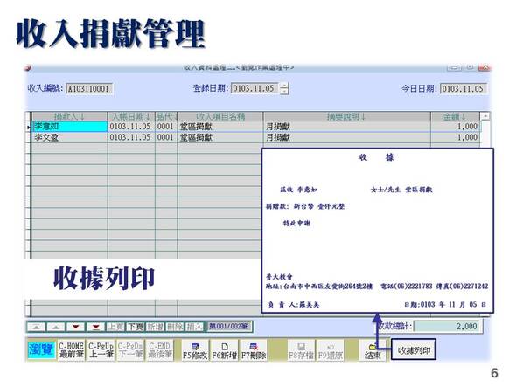Click date cell 0103.11.05 in 李意如 row
Screen dimensions: 516x387
pyautogui.click(x=131, y=127)
